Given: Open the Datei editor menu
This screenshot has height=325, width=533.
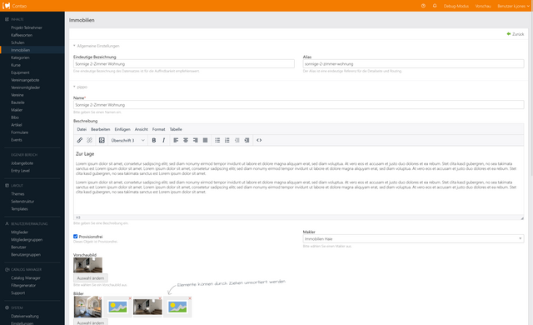Looking at the screenshot, I should (82, 129).
